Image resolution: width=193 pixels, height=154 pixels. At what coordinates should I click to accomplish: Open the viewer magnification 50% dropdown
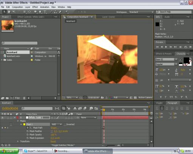(x=72, y=97)
